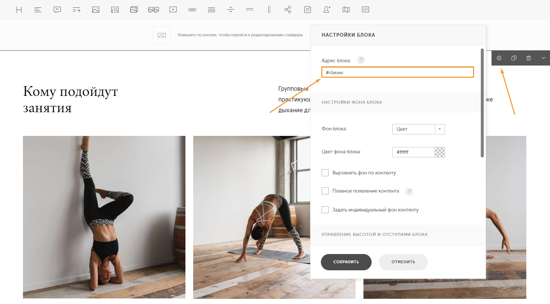Insert a map block
This screenshot has width=550, height=304.
[346, 10]
